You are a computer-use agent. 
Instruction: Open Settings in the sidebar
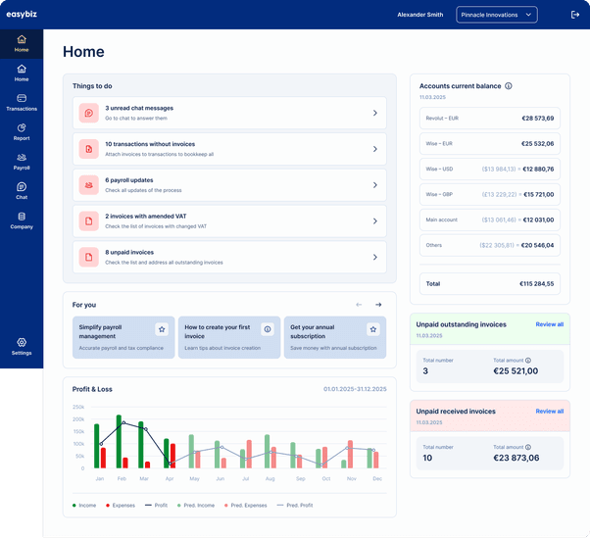(x=22, y=347)
